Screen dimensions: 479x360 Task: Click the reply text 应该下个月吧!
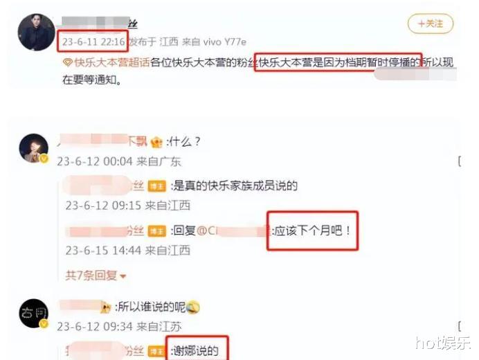click(311, 231)
